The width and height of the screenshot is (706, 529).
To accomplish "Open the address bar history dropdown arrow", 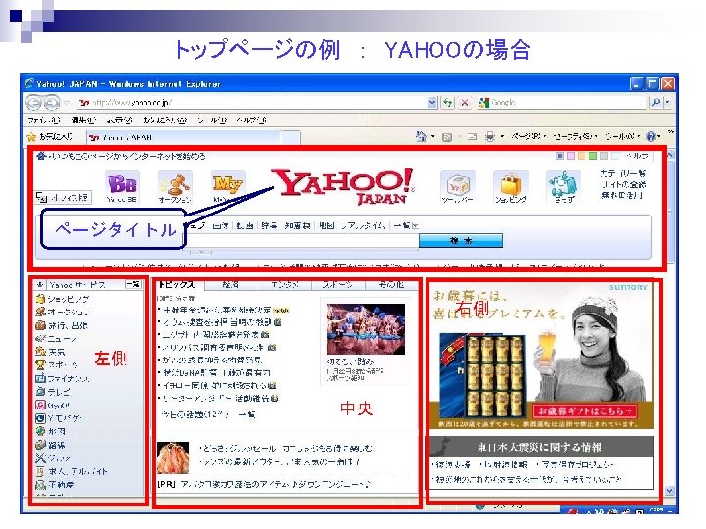I will [431, 103].
